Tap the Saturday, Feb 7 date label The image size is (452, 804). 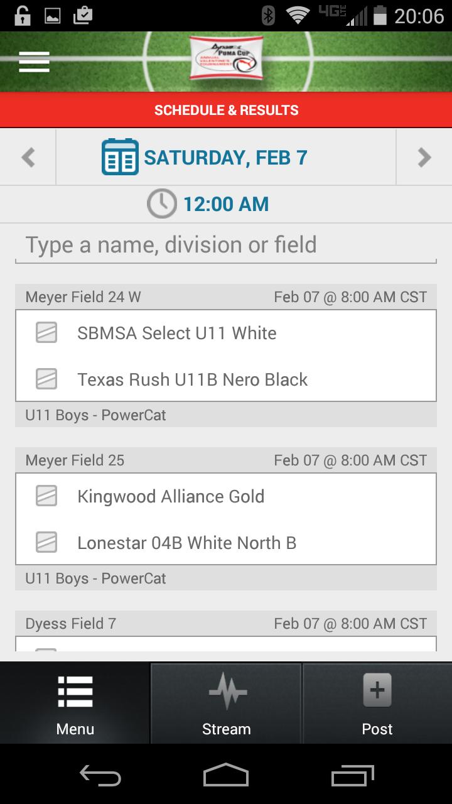click(226, 157)
